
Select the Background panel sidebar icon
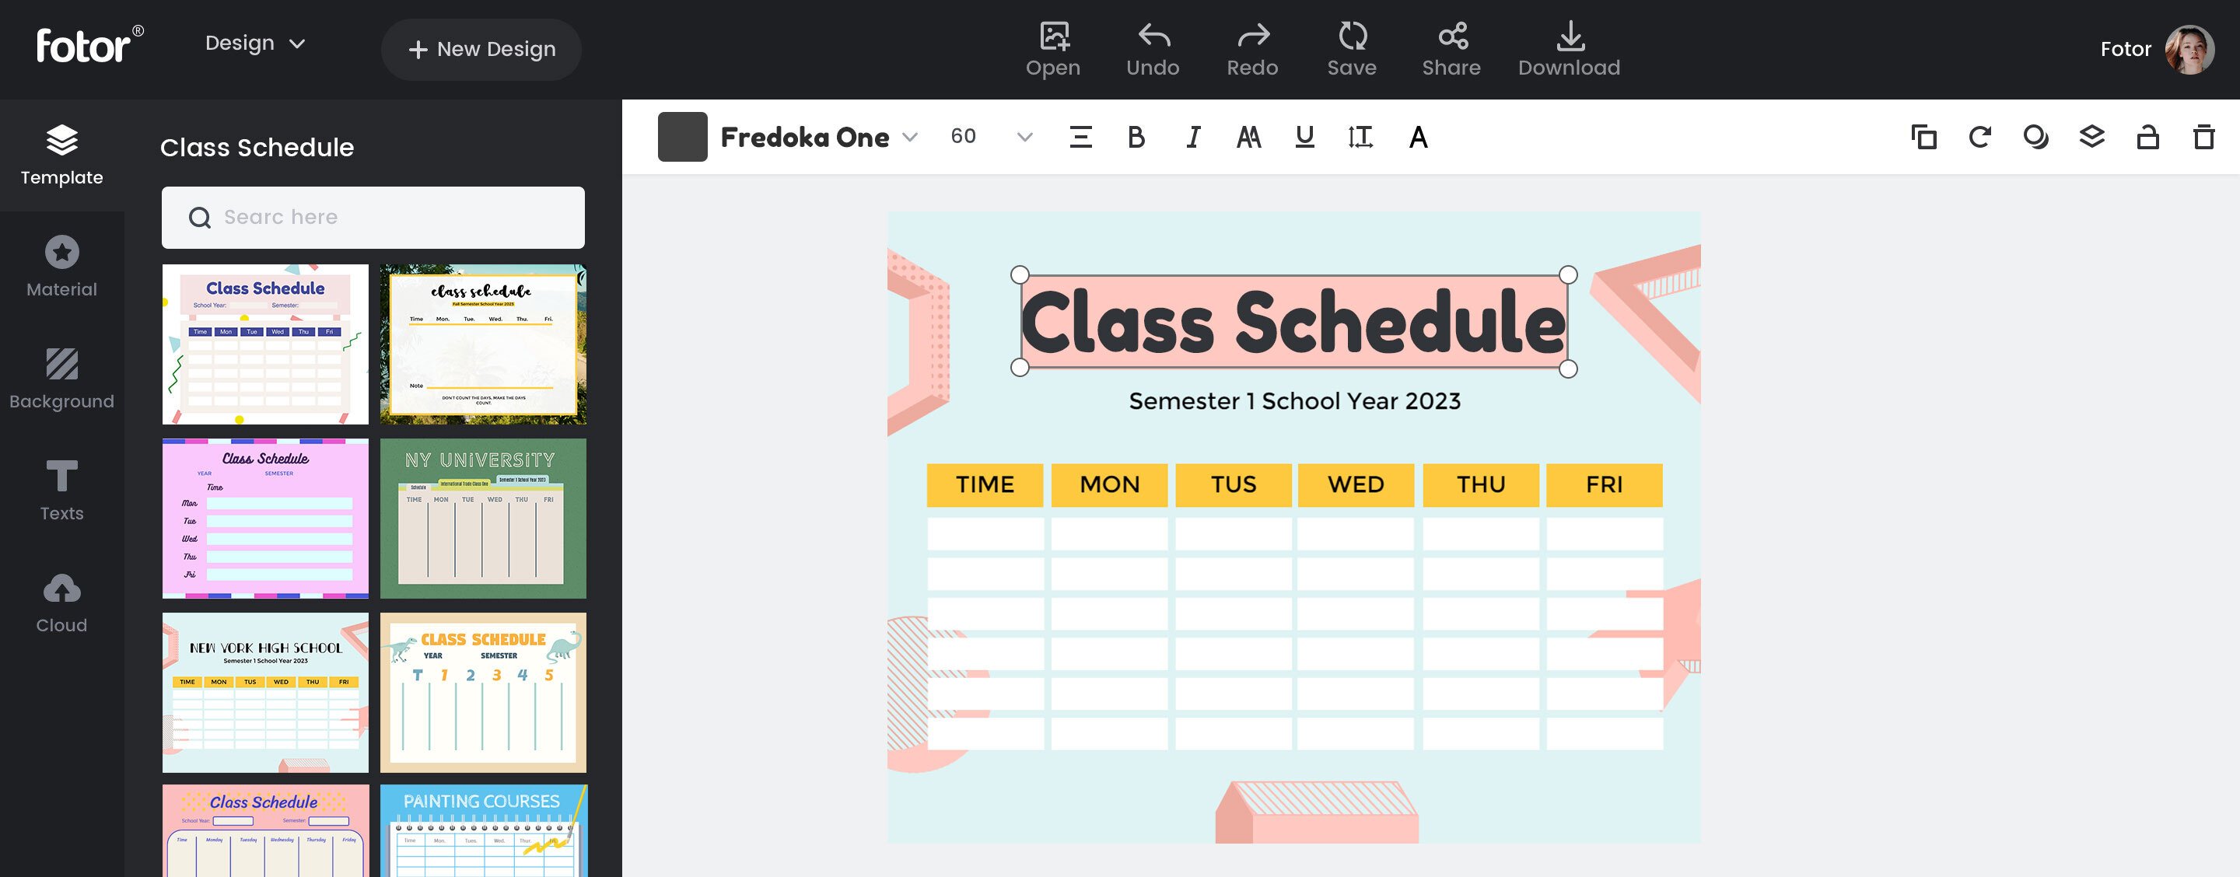[x=60, y=379]
